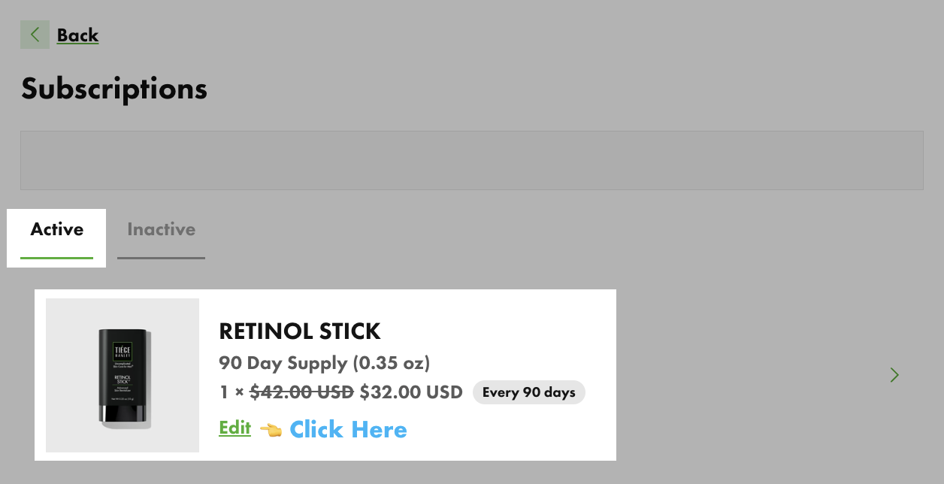Click the empty gray banner box

click(471, 160)
